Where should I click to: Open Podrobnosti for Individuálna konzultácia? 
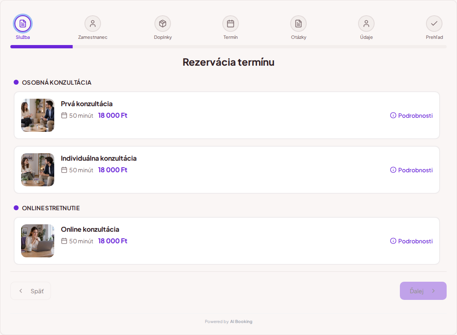[411, 170]
